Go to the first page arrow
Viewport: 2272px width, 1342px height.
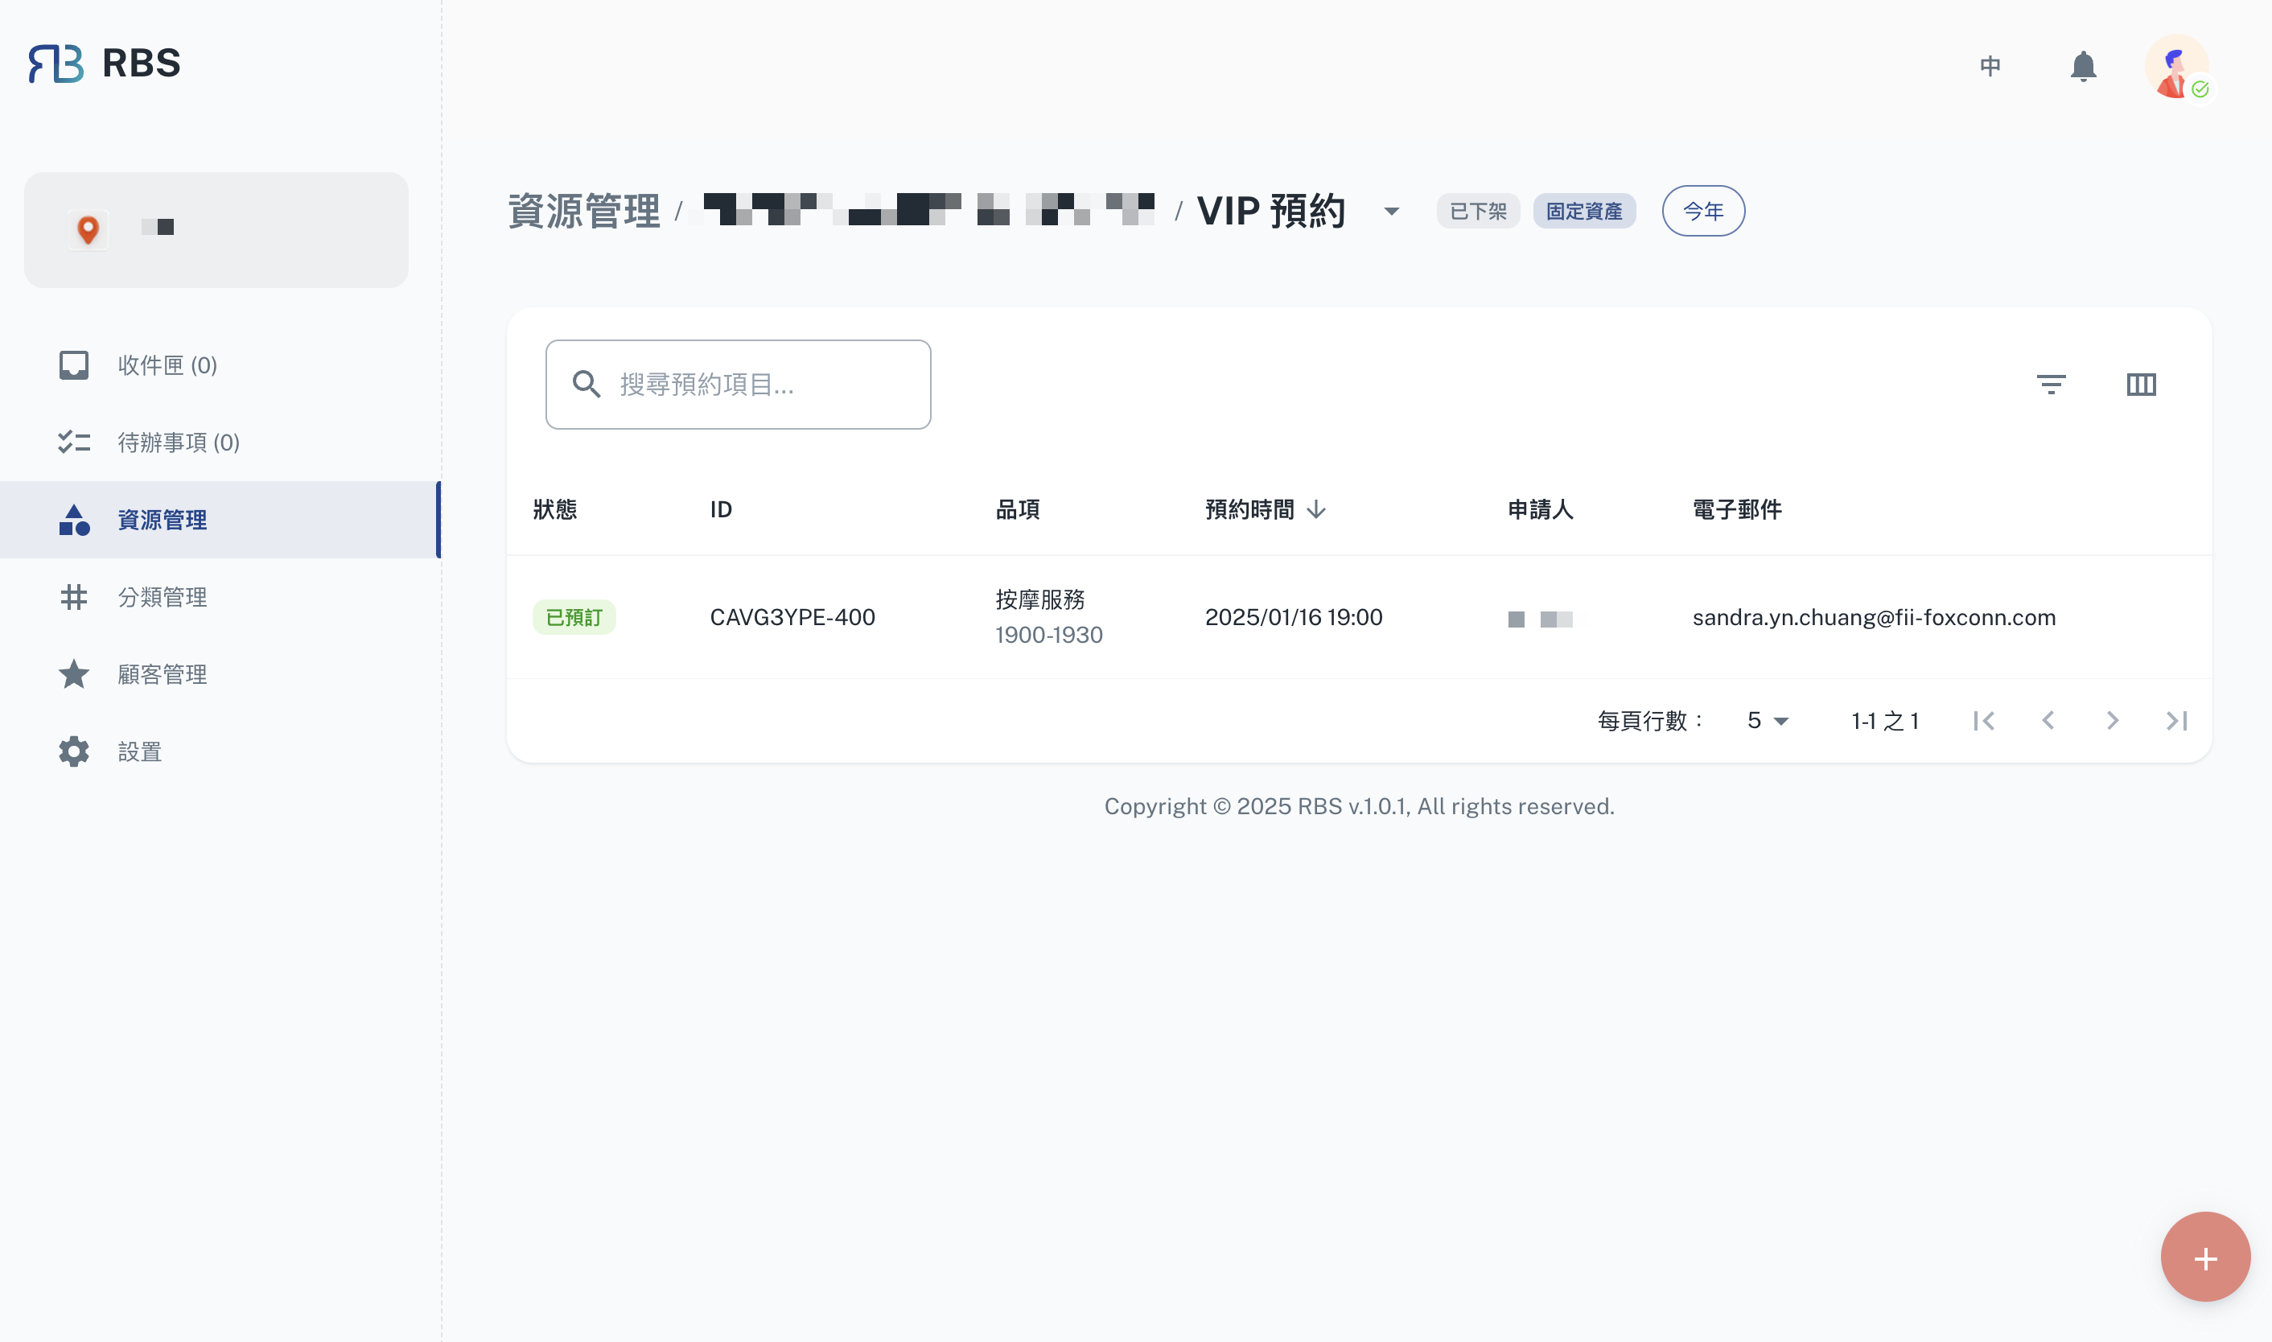click(x=1984, y=721)
